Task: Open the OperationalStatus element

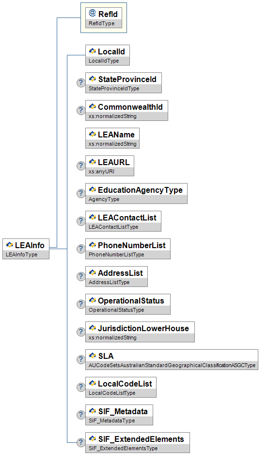Action: (127, 304)
